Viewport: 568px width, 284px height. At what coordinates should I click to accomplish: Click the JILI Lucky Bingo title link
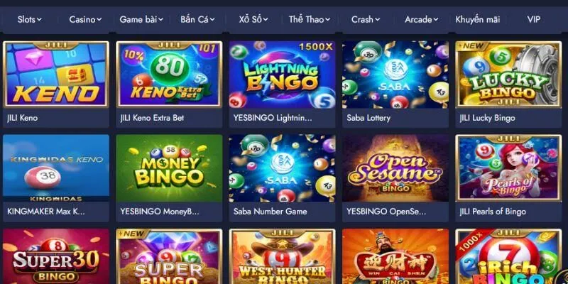[487, 118]
